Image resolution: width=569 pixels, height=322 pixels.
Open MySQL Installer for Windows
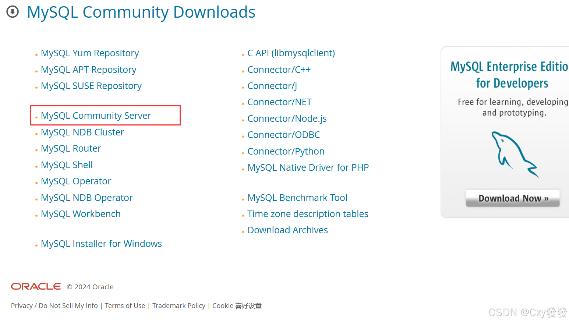coord(101,243)
